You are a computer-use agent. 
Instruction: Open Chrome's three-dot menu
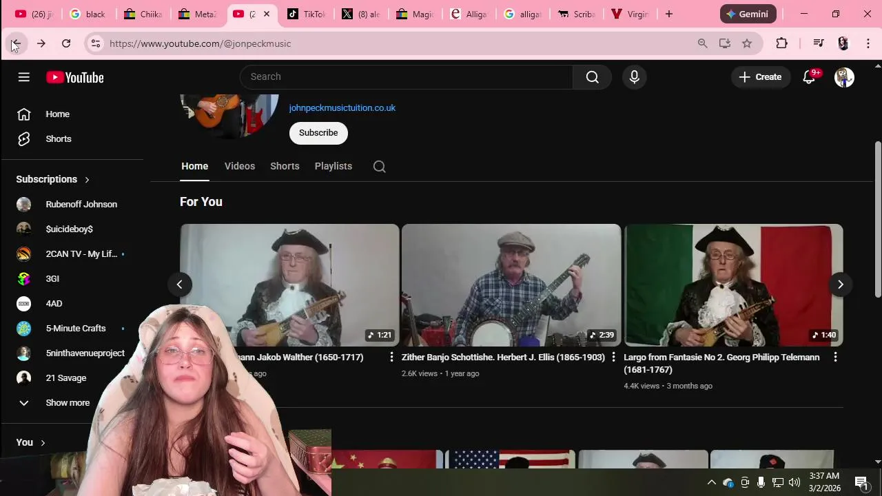coord(868,43)
